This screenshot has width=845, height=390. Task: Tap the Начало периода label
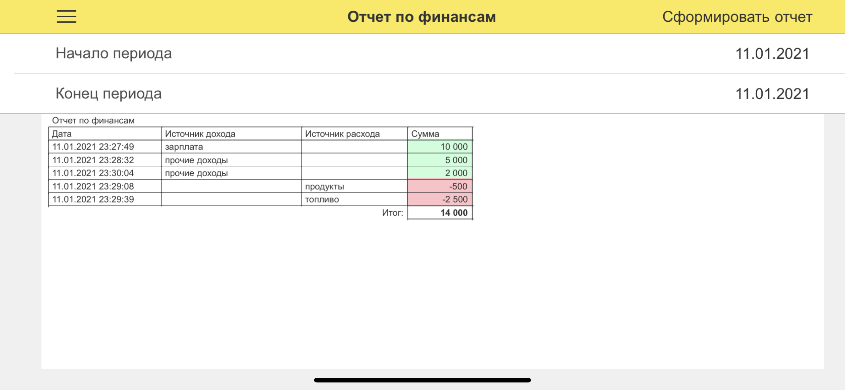point(113,53)
